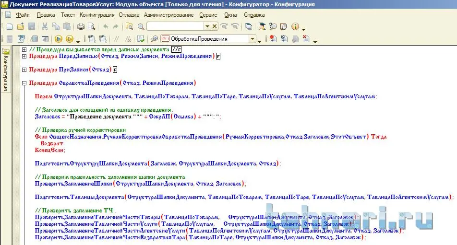Open the Текст menu
Image resolution: width=457 pixels, height=245 pixels.
[68, 15]
